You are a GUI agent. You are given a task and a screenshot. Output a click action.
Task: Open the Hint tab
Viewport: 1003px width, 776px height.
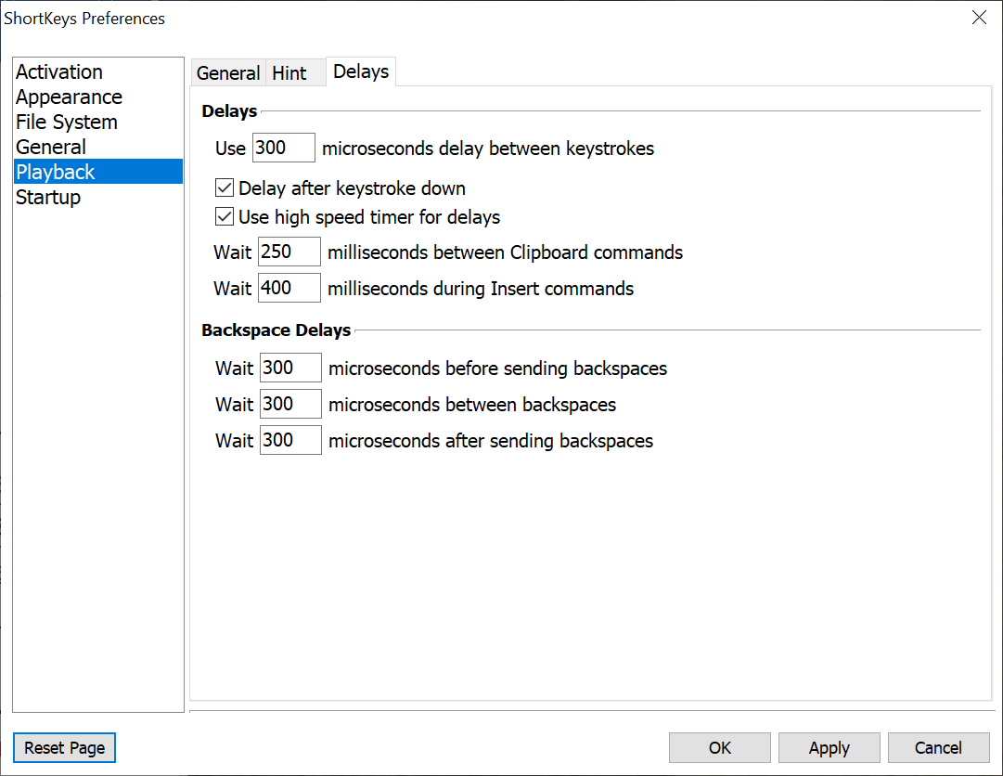point(289,73)
